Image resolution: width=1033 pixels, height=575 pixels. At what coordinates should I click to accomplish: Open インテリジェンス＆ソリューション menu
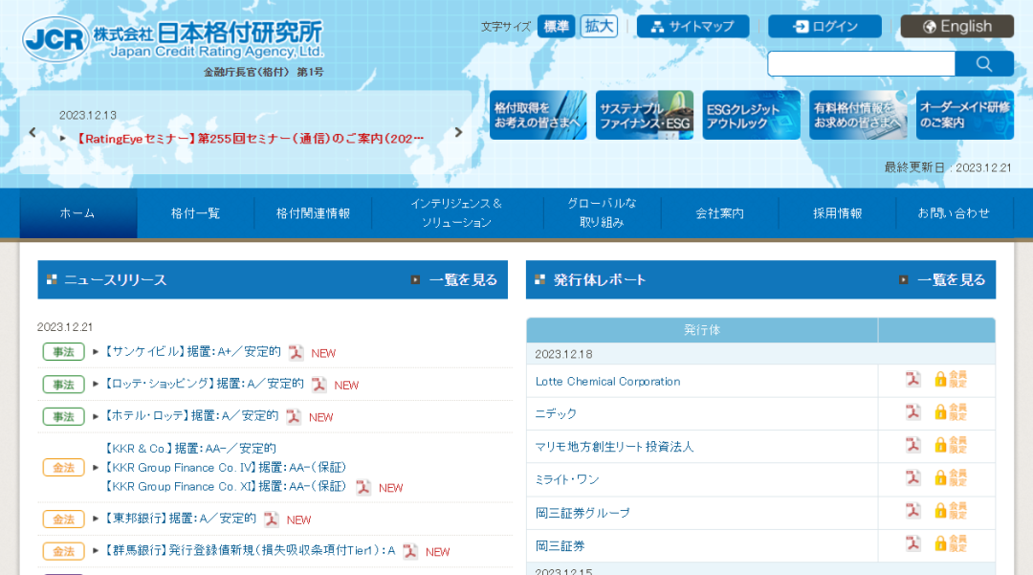(456, 213)
